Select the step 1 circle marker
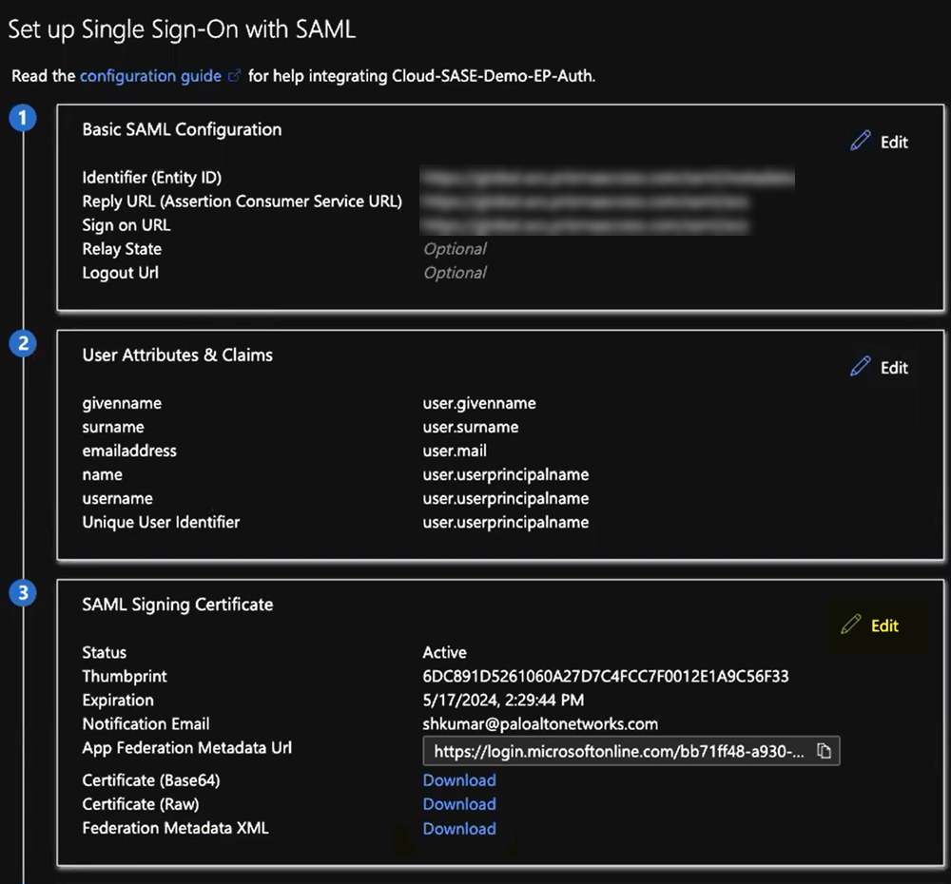This screenshot has height=884, width=951. pyautogui.click(x=22, y=119)
